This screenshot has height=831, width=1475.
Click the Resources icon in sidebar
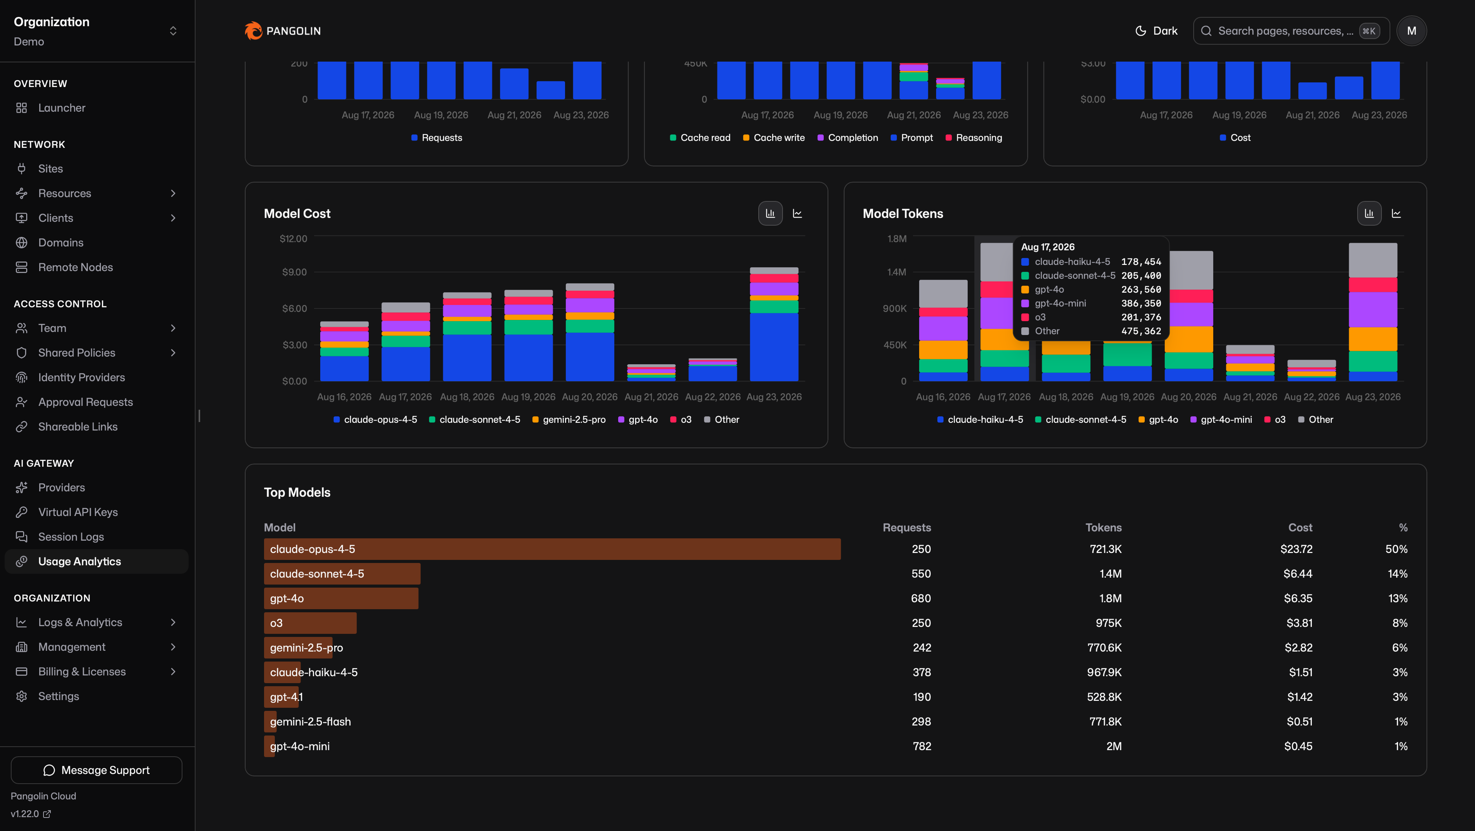[x=22, y=193]
